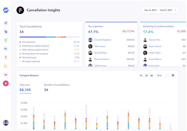Select the Technical issues legend row
187x131 pixels.
click(x=49, y=57)
